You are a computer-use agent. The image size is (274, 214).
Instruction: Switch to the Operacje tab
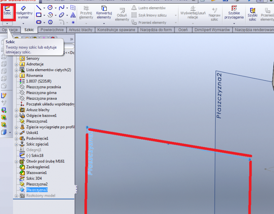[10, 30]
